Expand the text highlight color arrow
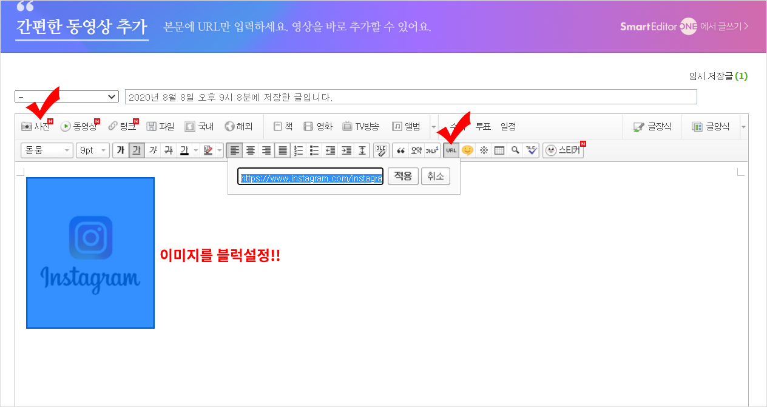The height and width of the screenshot is (407, 767). 220,150
